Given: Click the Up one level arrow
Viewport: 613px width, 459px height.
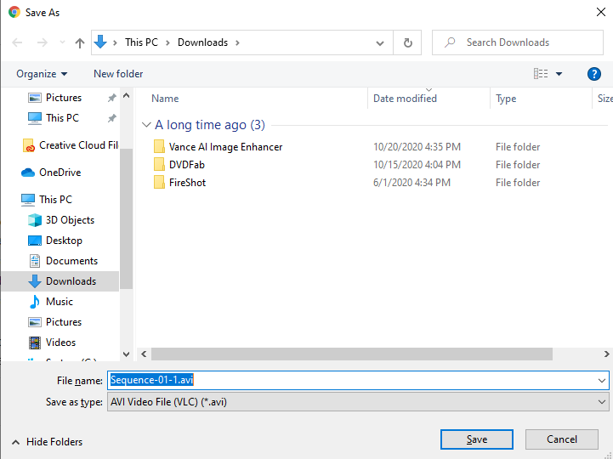Looking at the screenshot, I should (80, 42).
